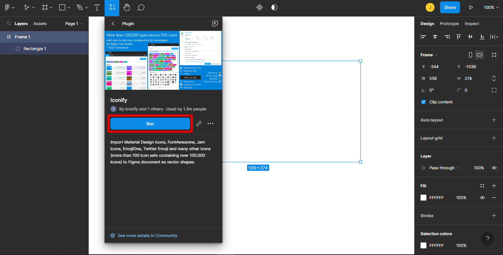
Task: Hide the layer using eye icon
Action: [494, 168]
